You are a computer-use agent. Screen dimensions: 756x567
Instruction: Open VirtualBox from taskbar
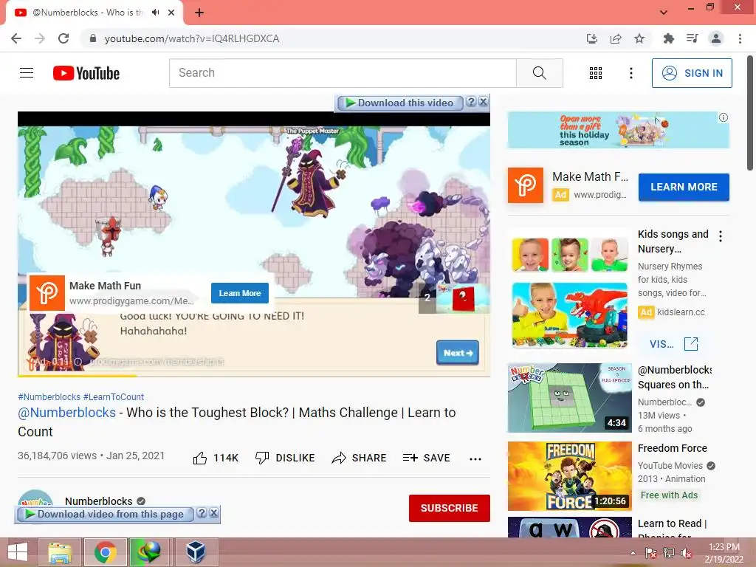pos(195,552)
